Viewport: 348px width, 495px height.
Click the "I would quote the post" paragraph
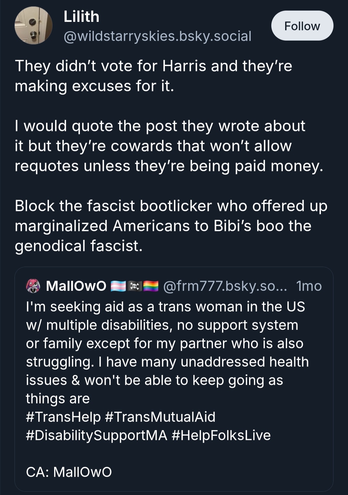pos(169,146)
